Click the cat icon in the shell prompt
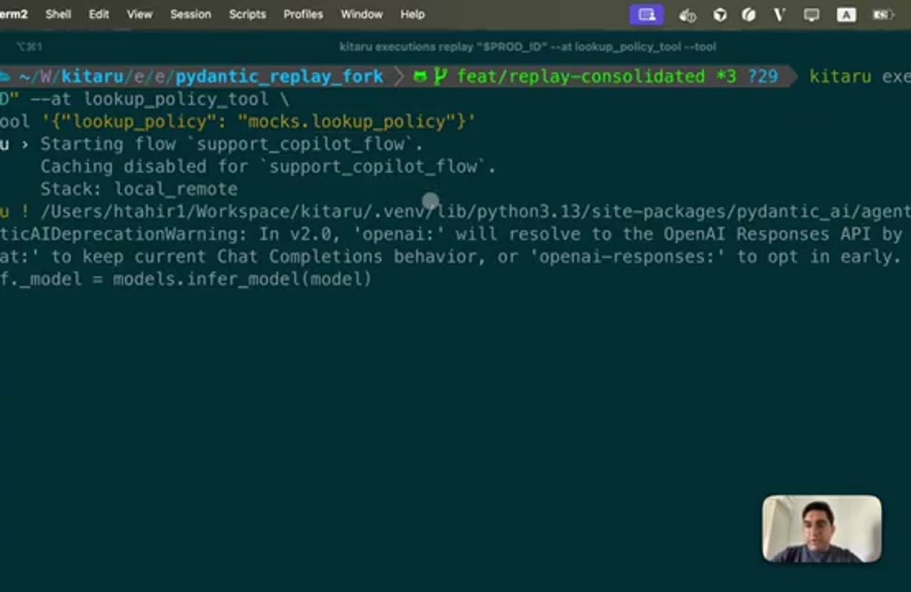Viewport: 911px width, 592px height. click(x=420, y=76)
